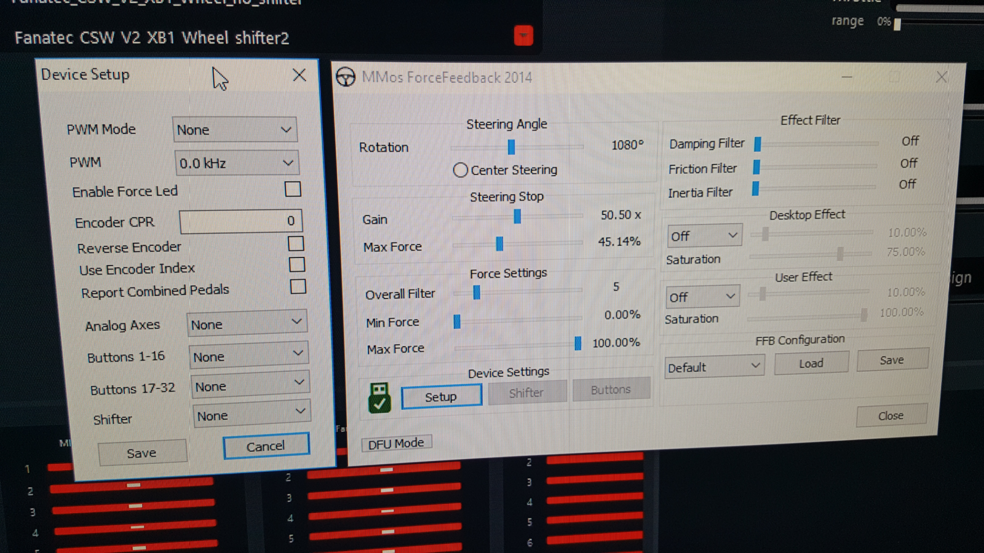Viewport: 984px width, 553px height.
Task: Select the Center Steering radio button
Action: (460, 170)
